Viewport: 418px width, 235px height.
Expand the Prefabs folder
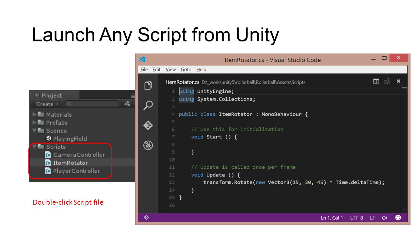pyautogui.click(x=35, y=123)
